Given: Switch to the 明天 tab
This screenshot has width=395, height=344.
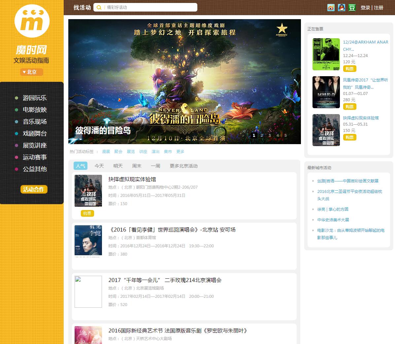Looking at the screenshot, I should click(118, 166).
